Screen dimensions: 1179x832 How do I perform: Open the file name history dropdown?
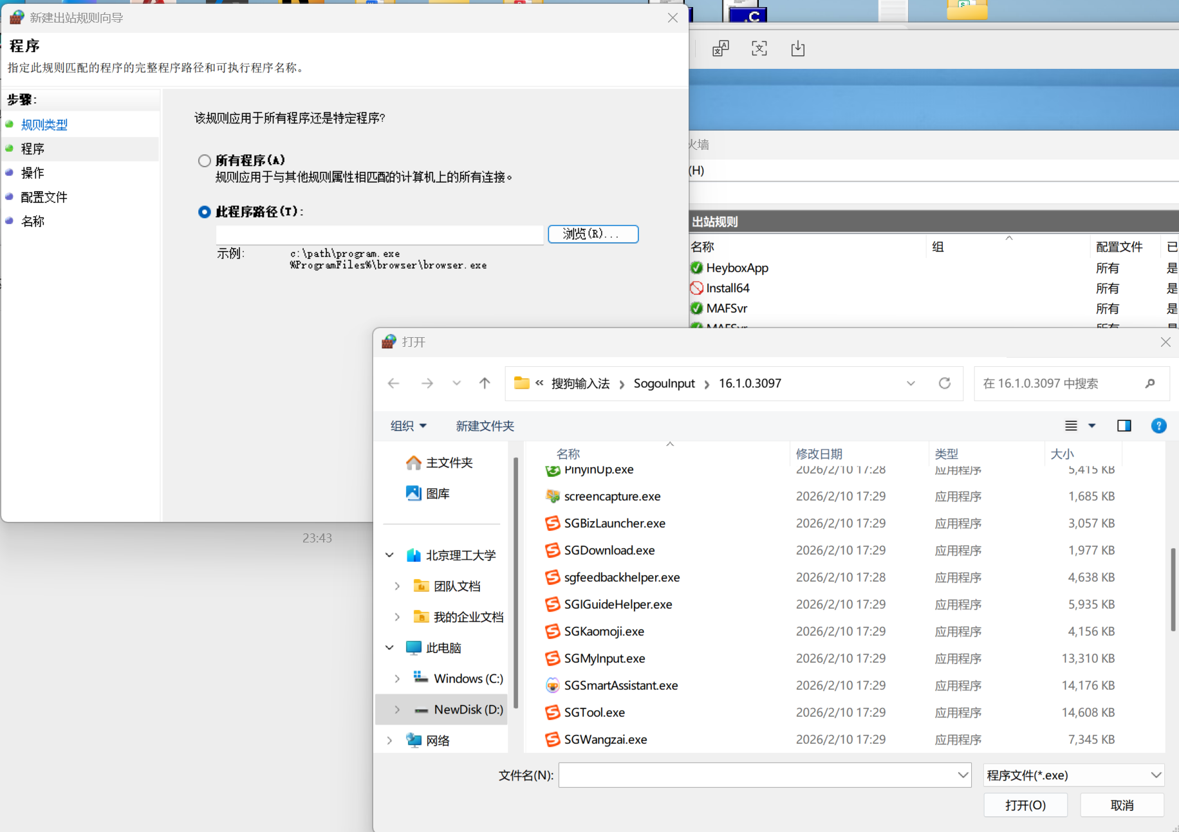[x=963, y=775]
